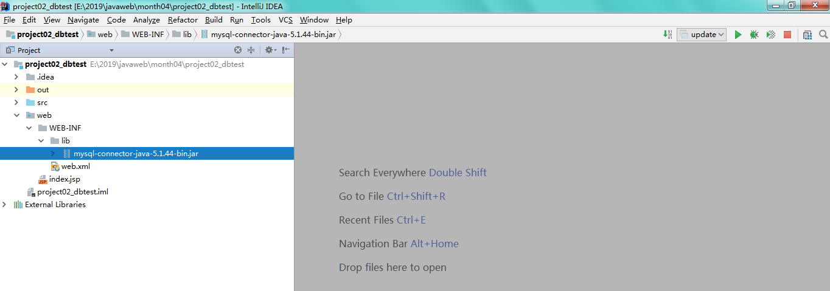This screenshot has height=291, width=830.
Task: Click 'Drop files here to open' text
Action: (x=392, y=267)
